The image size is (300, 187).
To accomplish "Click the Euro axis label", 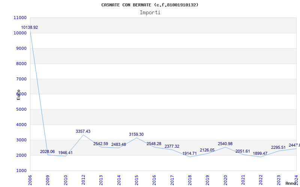I will [18, 95].
